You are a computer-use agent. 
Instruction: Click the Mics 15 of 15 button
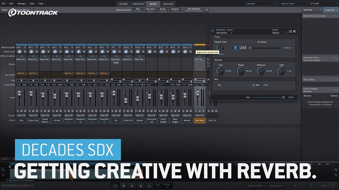(138, 10)
